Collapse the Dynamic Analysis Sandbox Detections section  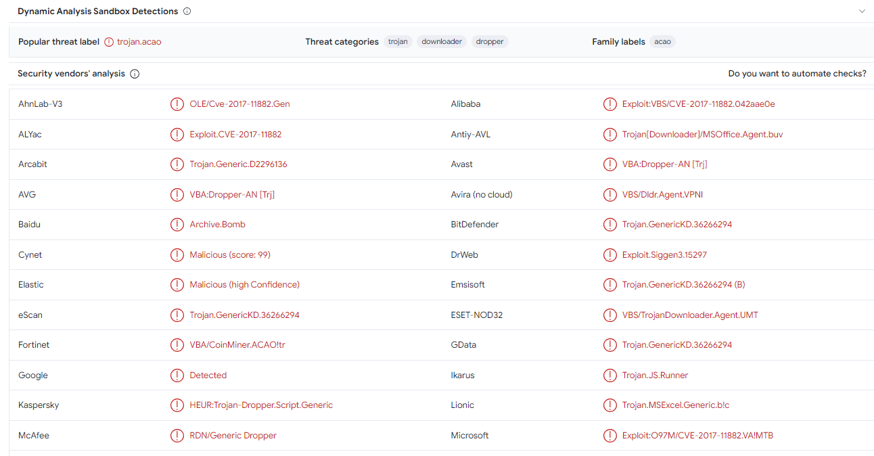(862, 12)
